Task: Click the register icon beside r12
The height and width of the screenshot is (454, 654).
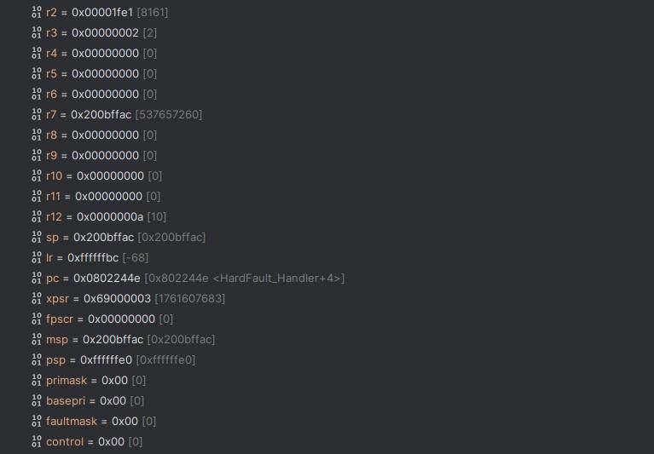Action: tap(36, 216)
